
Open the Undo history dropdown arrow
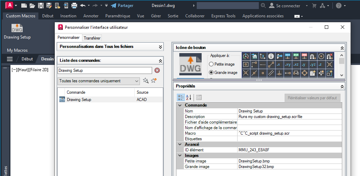click(89, 6)
